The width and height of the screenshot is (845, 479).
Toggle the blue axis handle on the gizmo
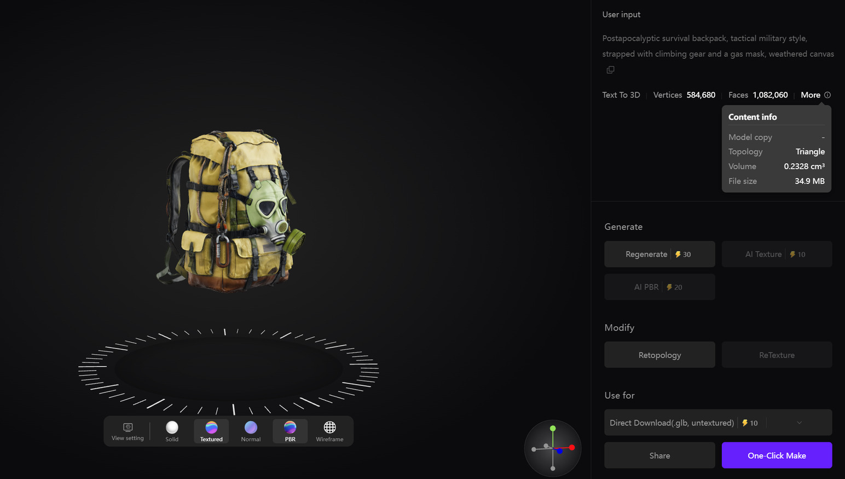pos(560,452)
